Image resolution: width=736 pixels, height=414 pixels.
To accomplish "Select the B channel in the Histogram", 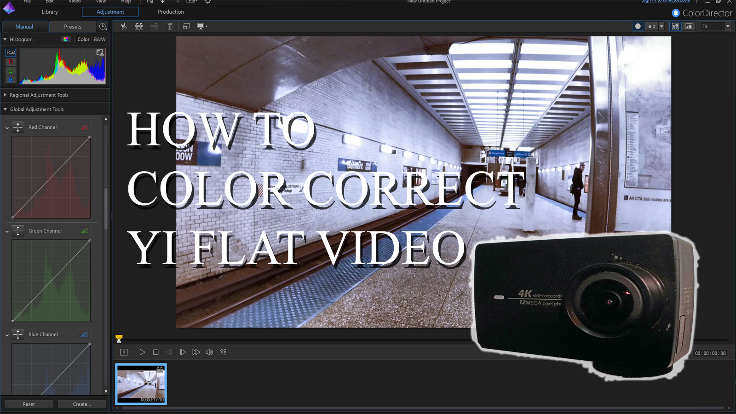I will [x=10, y=80].
